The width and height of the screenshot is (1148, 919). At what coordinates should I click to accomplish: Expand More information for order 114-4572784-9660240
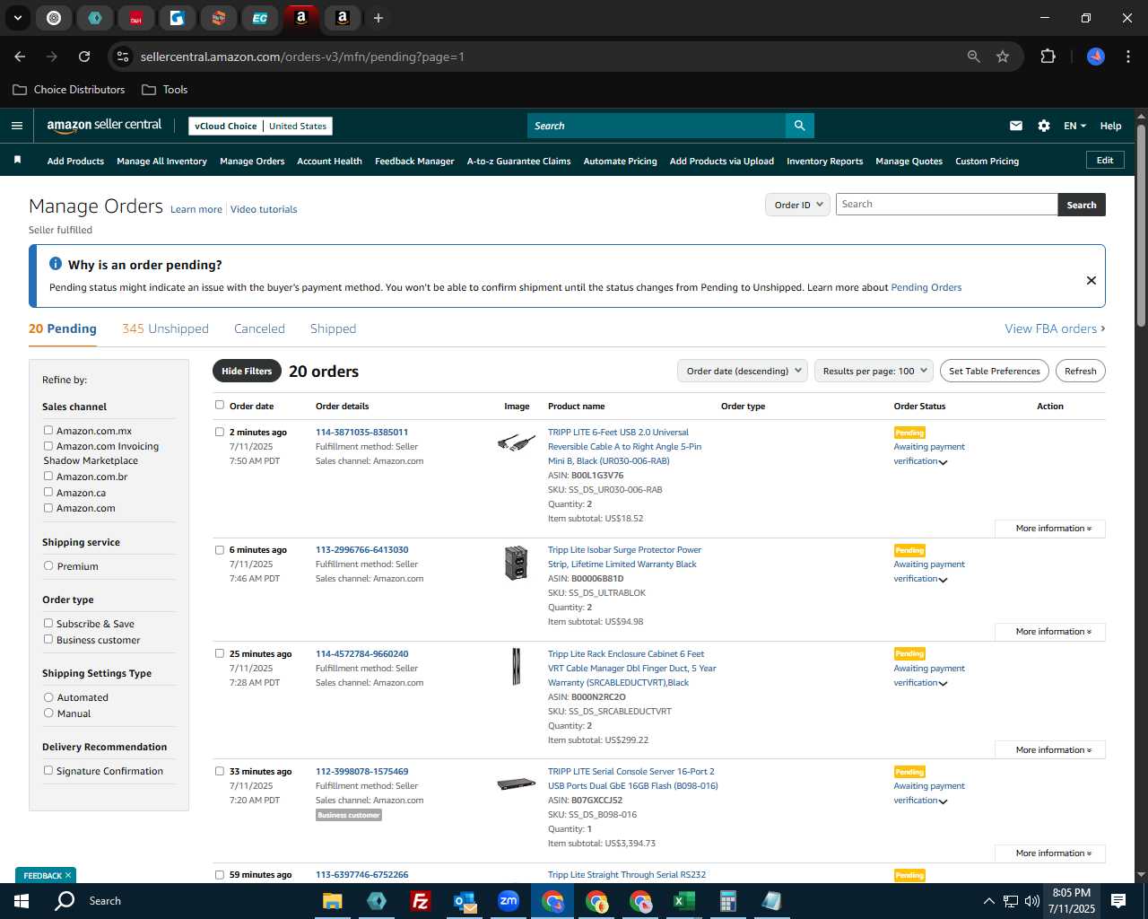(x=1050, y=750)
